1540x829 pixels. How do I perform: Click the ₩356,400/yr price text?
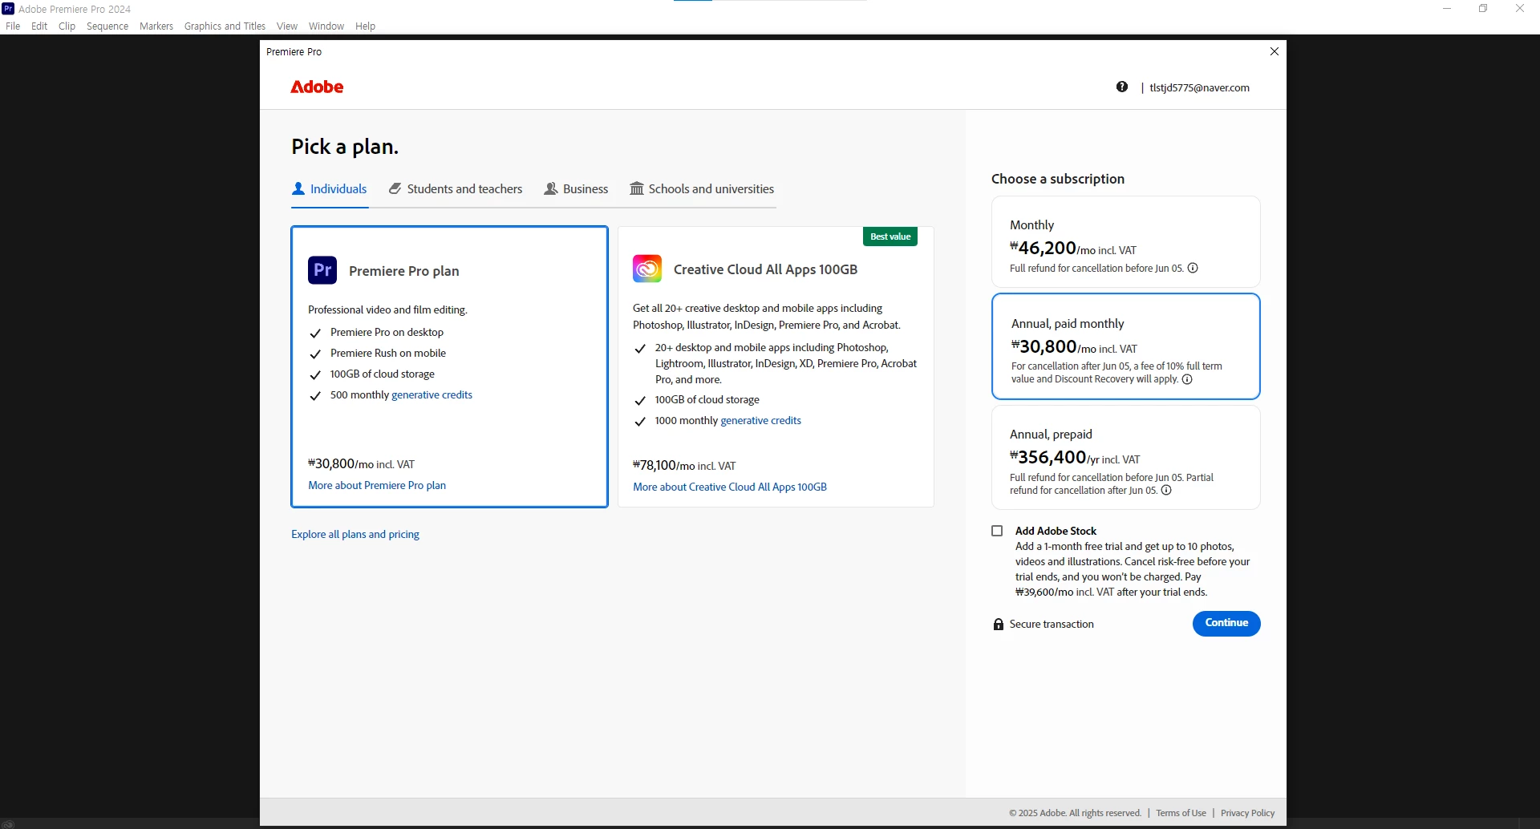[x=1054, y=457]
